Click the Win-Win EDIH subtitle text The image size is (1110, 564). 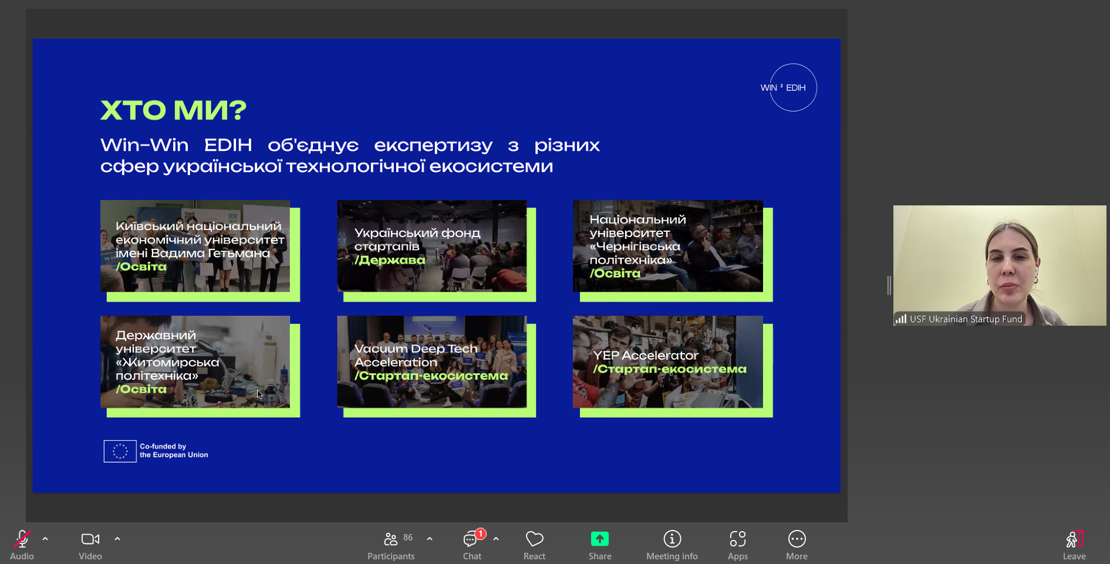point(350,156)
